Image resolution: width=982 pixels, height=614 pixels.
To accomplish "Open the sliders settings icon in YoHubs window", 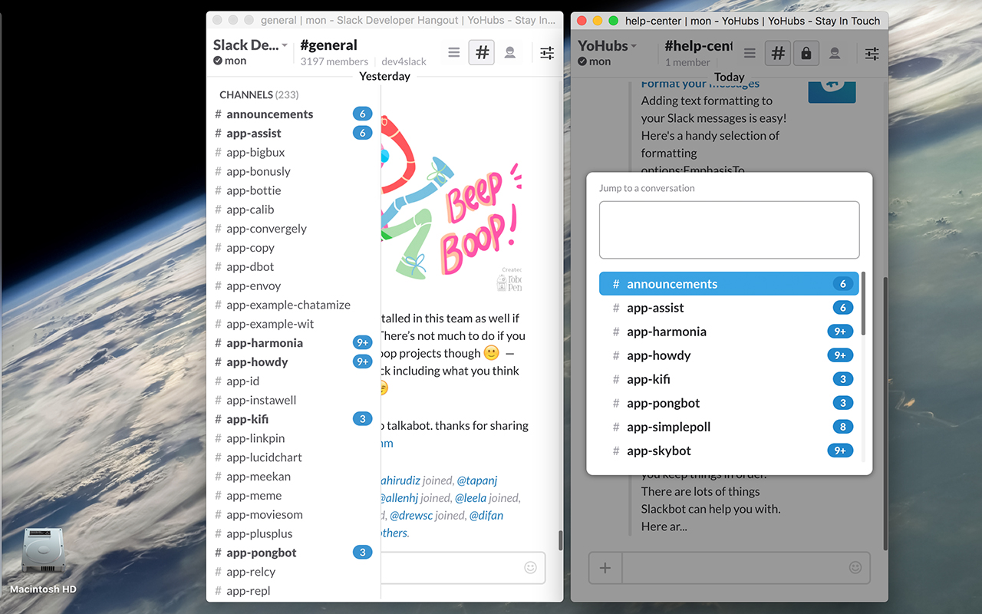I will click(872, 53).
